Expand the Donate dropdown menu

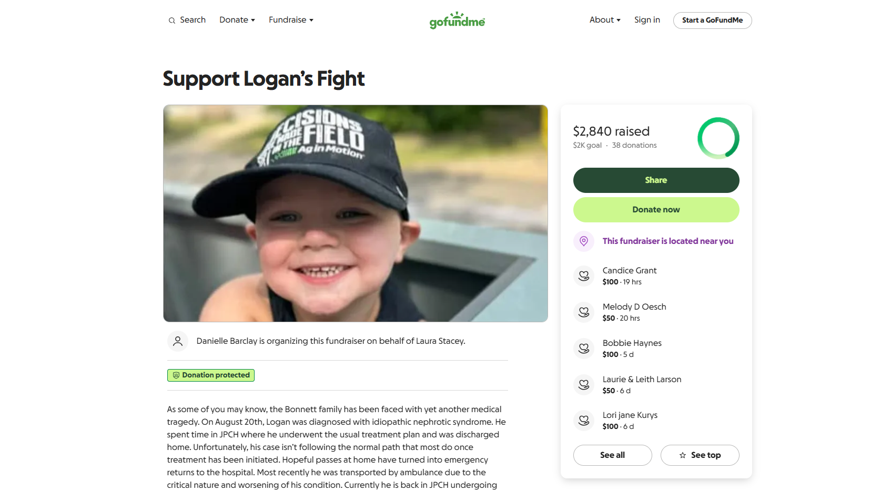pos(237,20)
